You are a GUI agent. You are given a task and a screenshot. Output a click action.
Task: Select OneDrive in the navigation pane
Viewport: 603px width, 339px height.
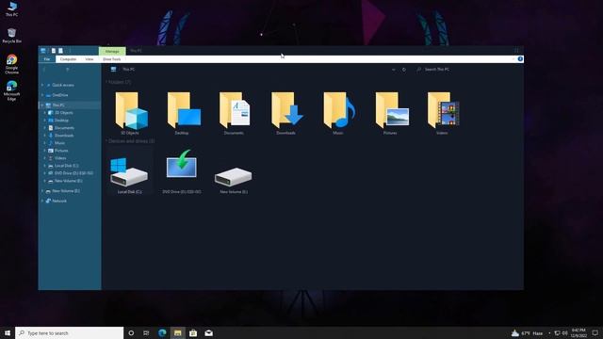click(60, 95)
